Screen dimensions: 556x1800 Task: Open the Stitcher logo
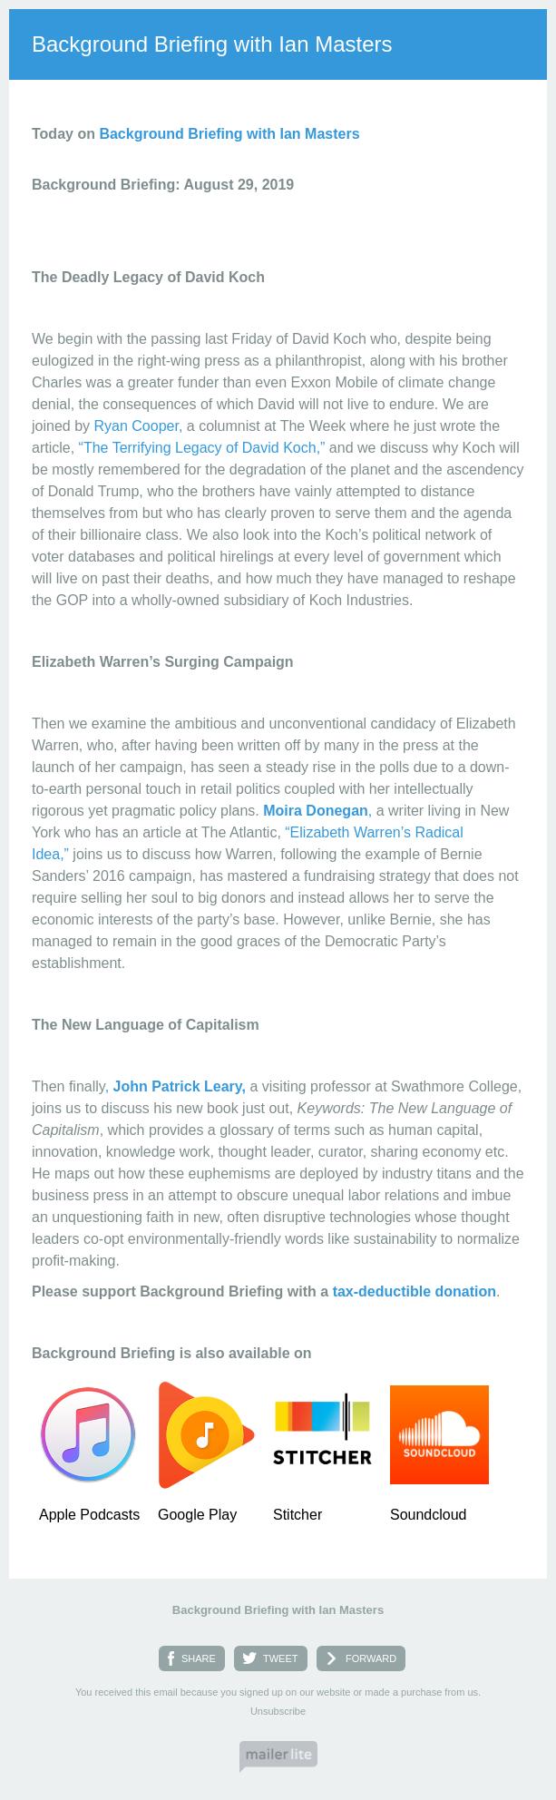[322, 1430]
